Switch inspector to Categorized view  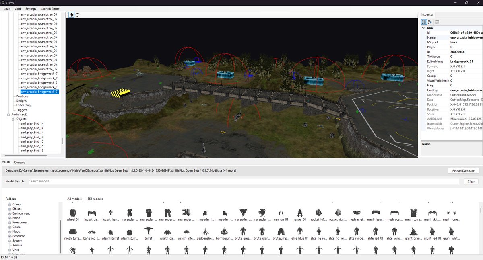424,22
